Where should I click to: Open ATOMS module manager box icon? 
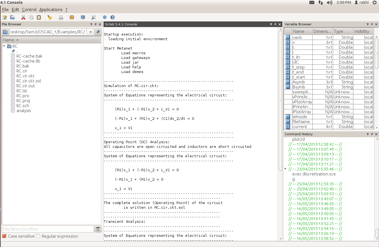72,17
